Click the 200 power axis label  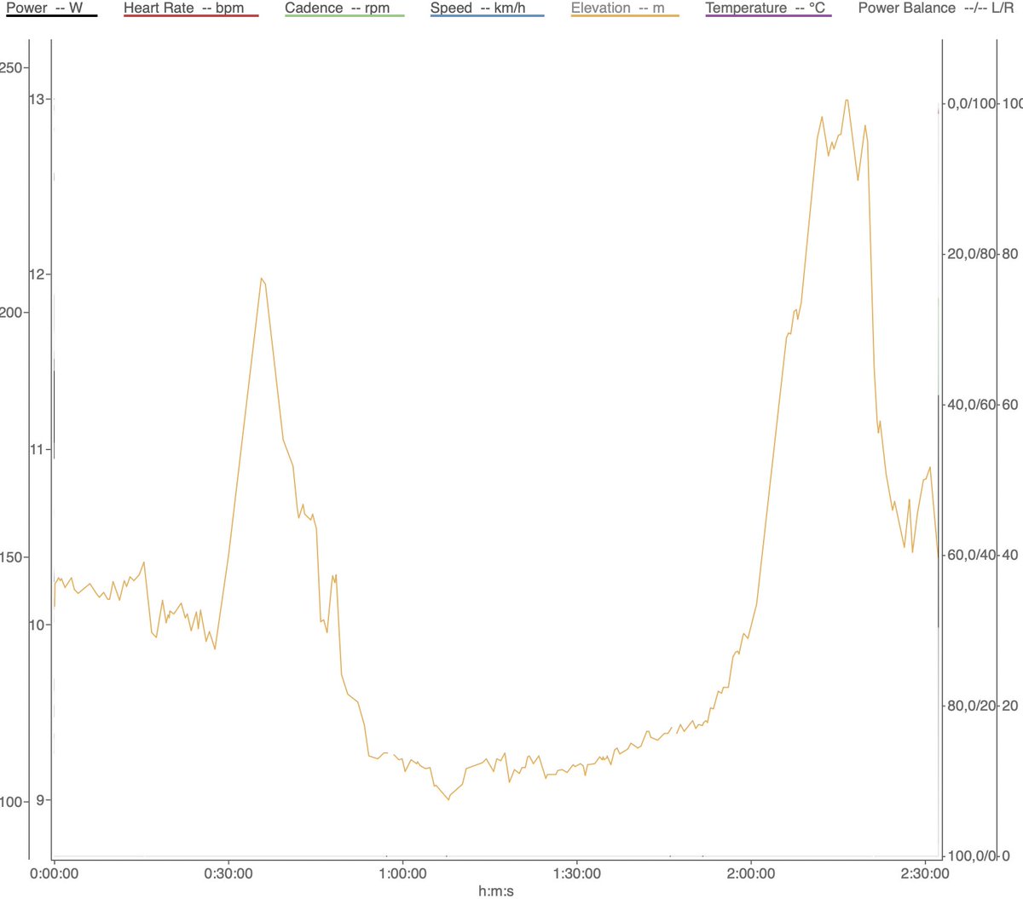(x=11, y=313)
